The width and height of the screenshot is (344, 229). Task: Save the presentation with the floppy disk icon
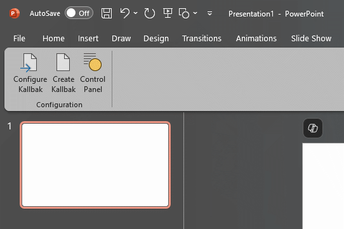[107, 13]
